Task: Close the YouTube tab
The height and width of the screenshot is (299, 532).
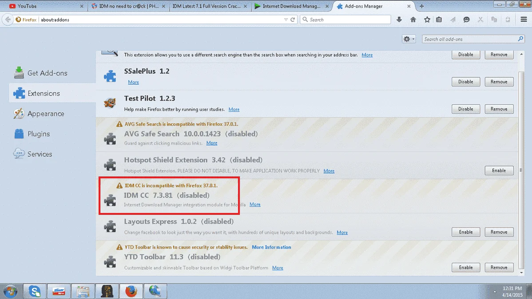Action: coord(81,6)
